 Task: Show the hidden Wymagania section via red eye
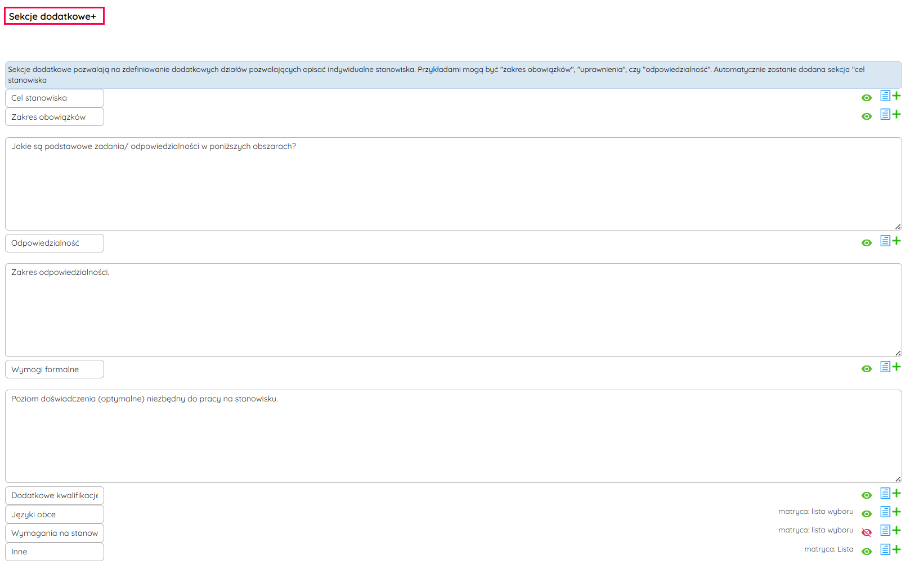[867, 532]
